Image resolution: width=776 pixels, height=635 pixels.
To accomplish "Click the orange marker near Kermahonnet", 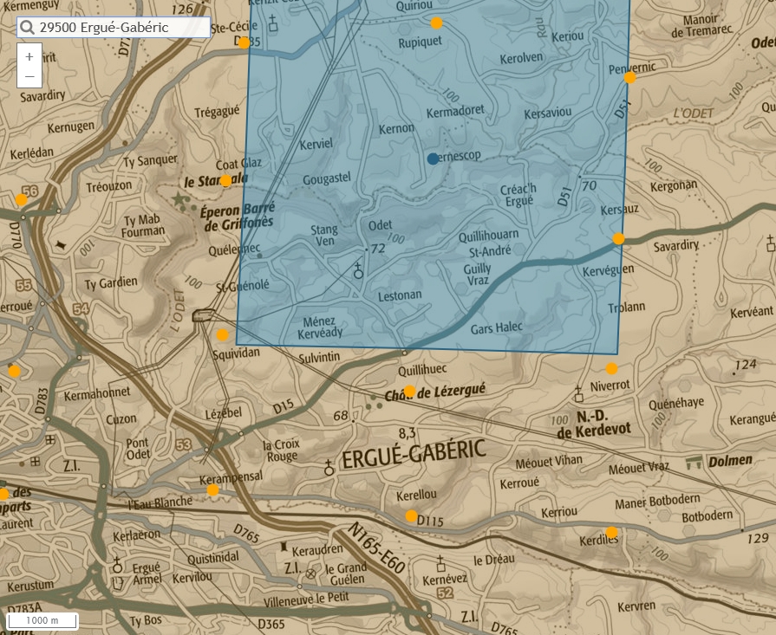I will [14, 371].
